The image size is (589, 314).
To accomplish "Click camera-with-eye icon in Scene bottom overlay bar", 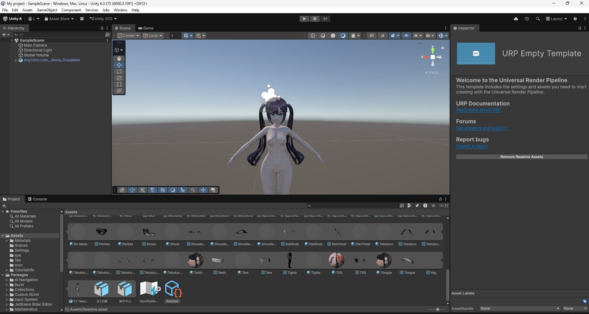I will click(213, 190).
